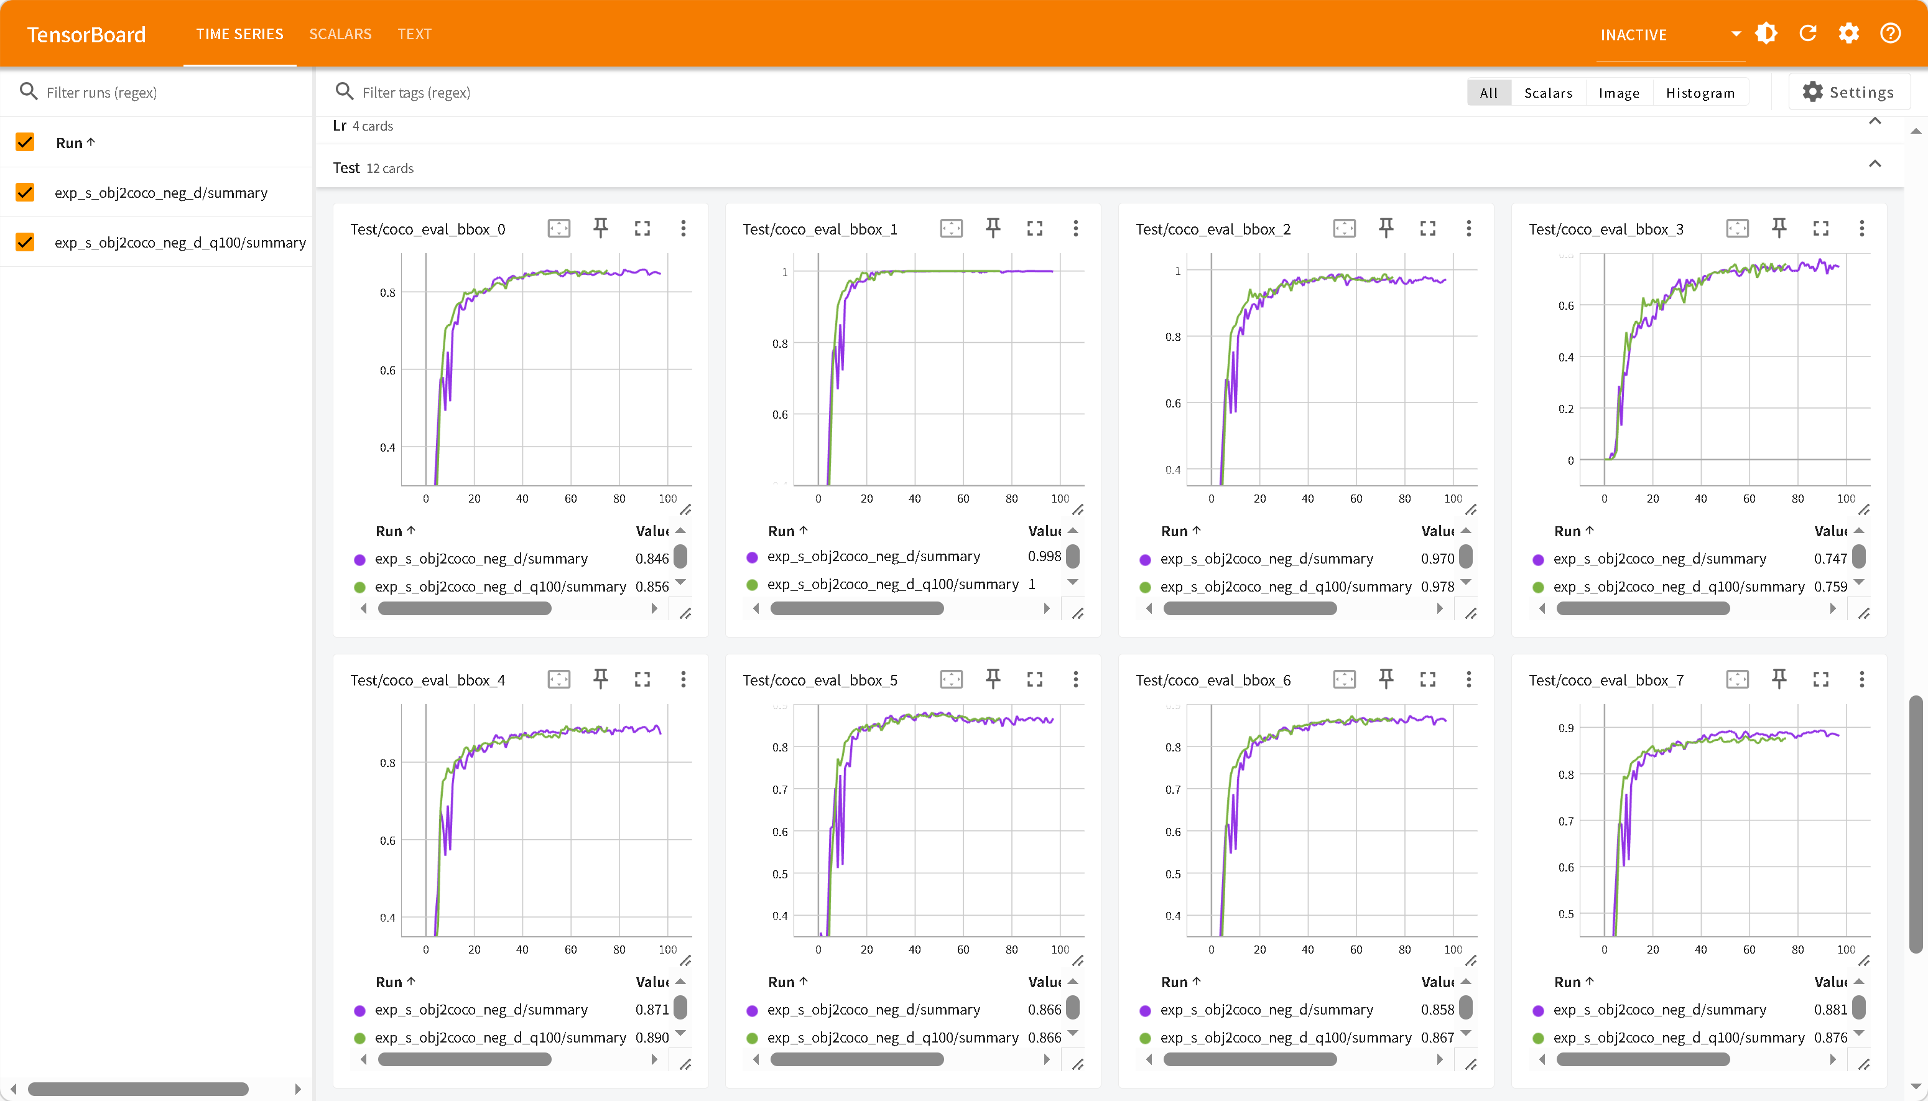
Task: Collapse the Test cards section
Action: (1875, 165)
